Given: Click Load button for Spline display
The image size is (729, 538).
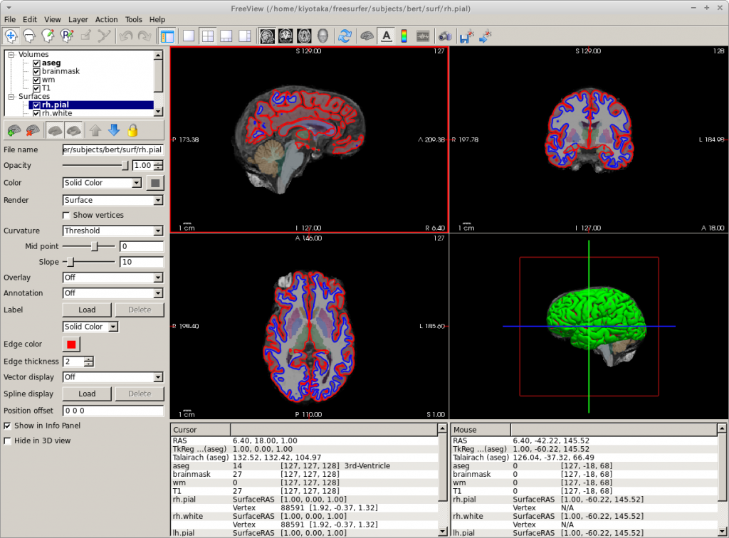Looking at the screenshot, I should pos(87,394).
